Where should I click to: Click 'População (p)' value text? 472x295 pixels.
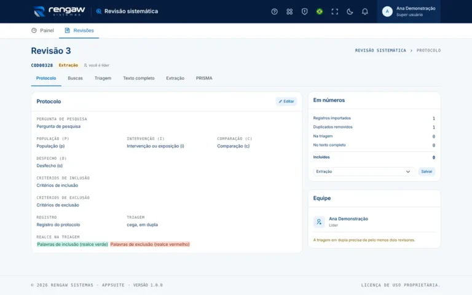coord(50,146)
